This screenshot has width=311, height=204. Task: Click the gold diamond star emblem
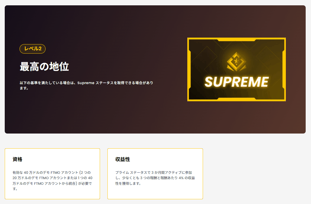(x=236, y=62)
